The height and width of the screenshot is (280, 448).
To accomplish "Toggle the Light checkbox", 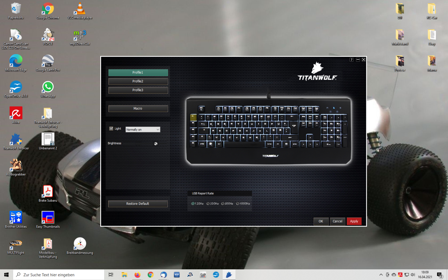I will click(111, 128).
